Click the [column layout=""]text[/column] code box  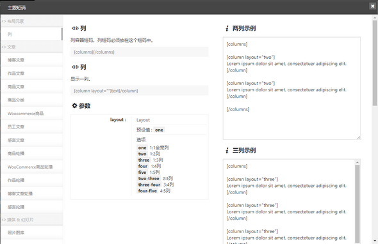(139, 91)
